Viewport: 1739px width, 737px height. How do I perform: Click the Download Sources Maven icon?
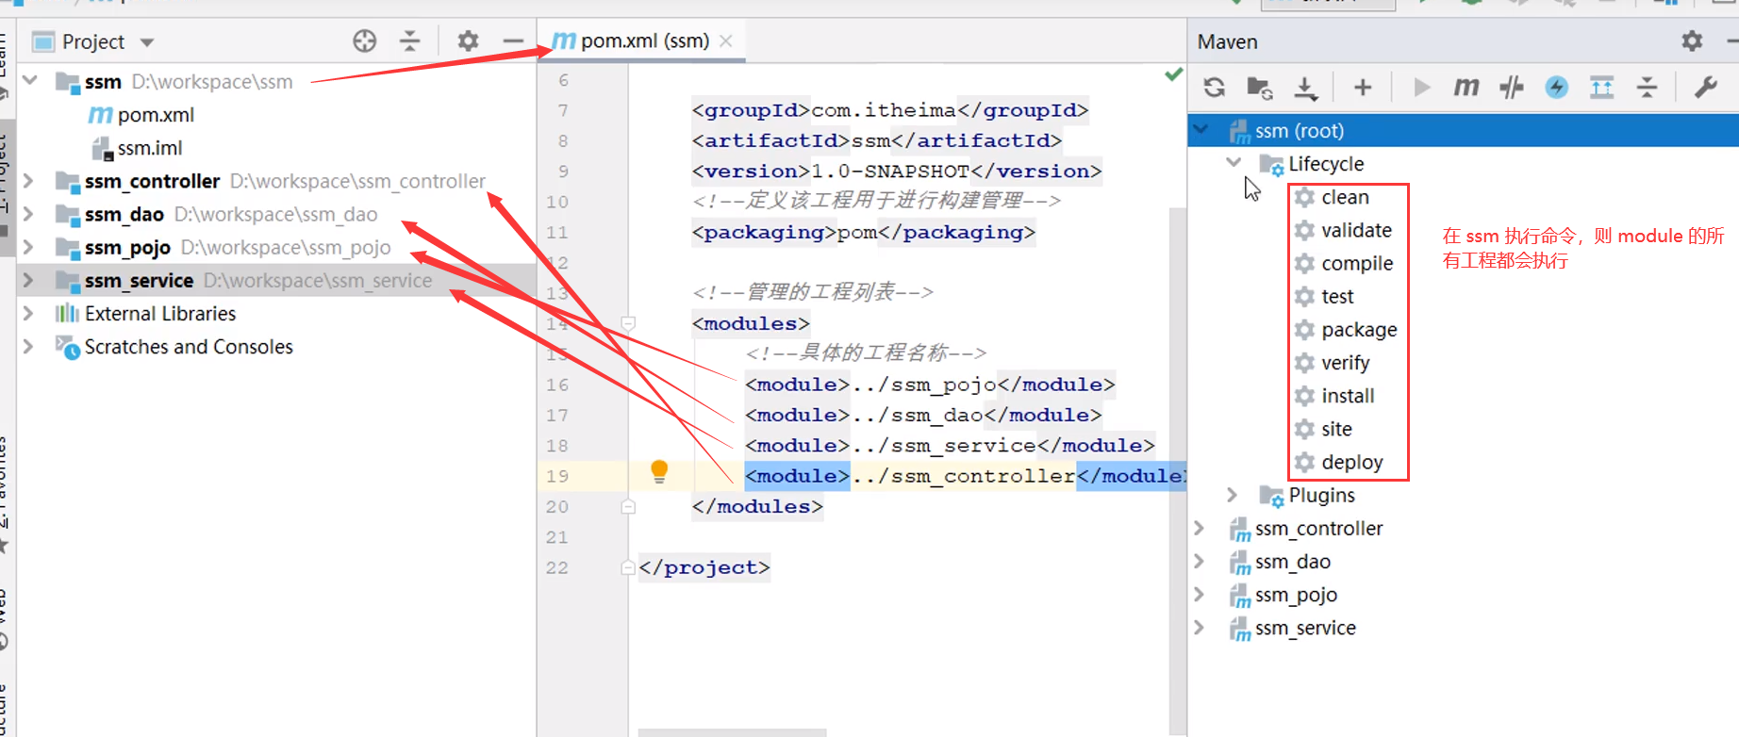(1305, 88)
